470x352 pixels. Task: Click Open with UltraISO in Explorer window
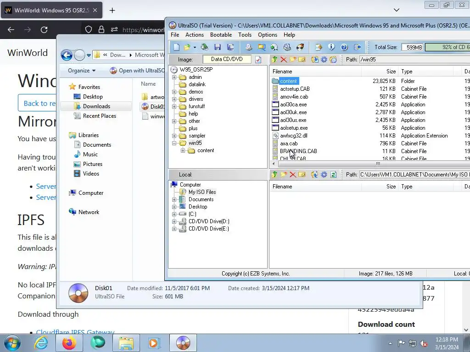pyautogui.click(x=137, y=71)
